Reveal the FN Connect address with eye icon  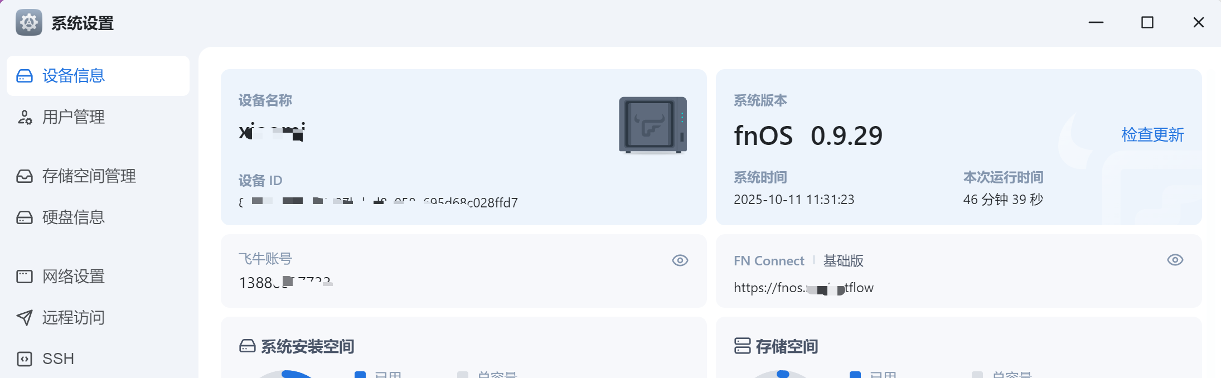click(1175, 260)
